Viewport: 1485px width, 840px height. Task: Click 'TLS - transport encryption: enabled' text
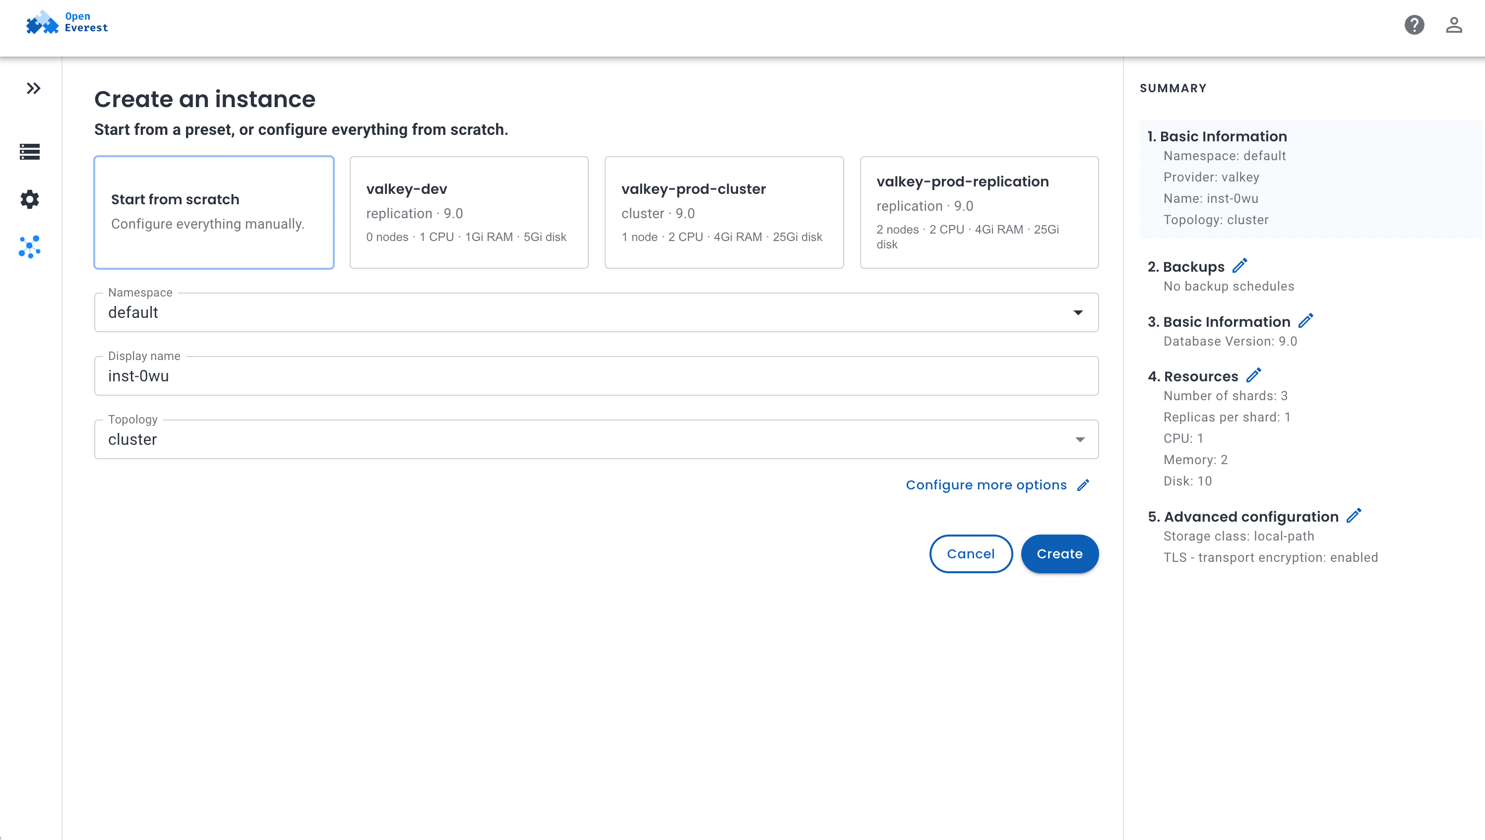pos(1270,557)
